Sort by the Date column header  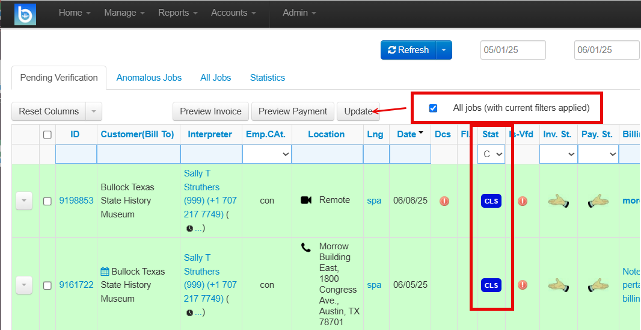pos(406,134)
